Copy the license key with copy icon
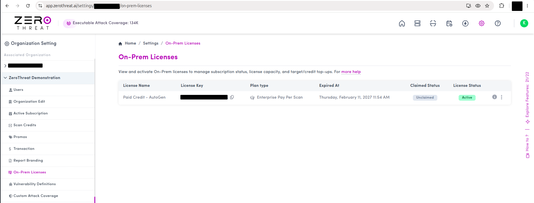The width and height of the screenshot is (534, 203). coord(232,97)
